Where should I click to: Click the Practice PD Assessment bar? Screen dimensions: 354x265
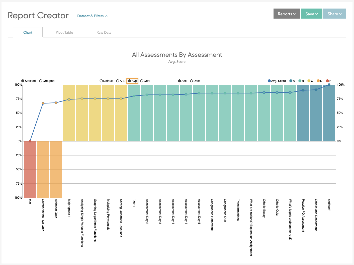click(x=303, y=116)
